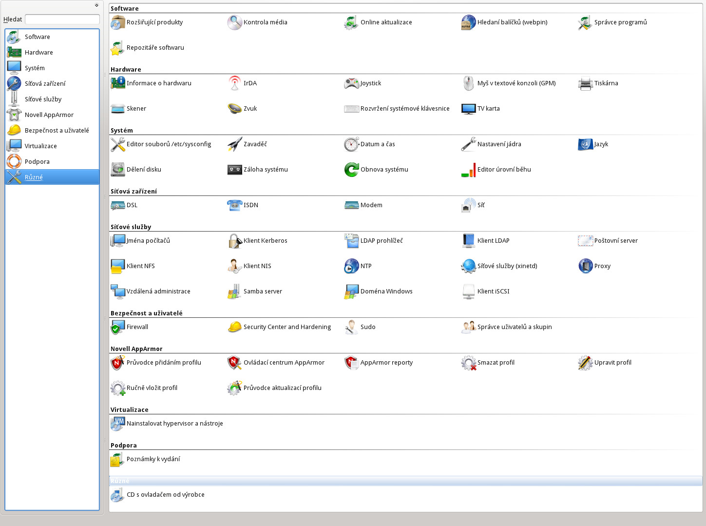Open Datum a čas settings

click(352, 144)
